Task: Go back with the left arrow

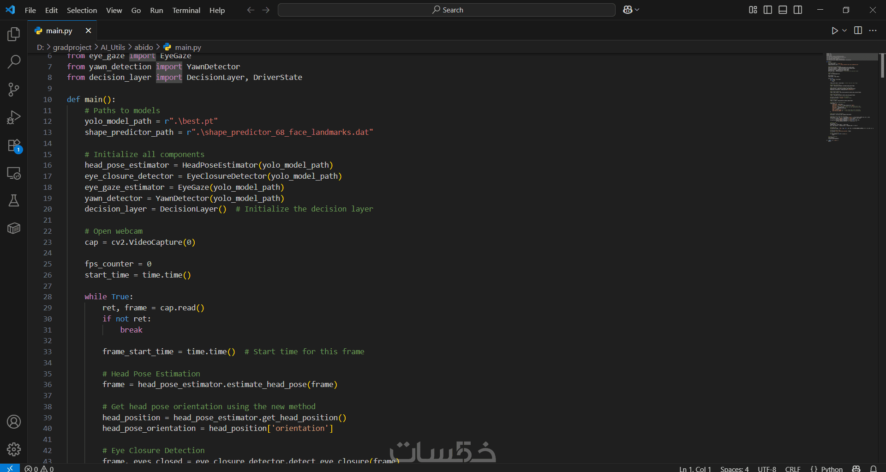Action: click(x=251, y=10)
